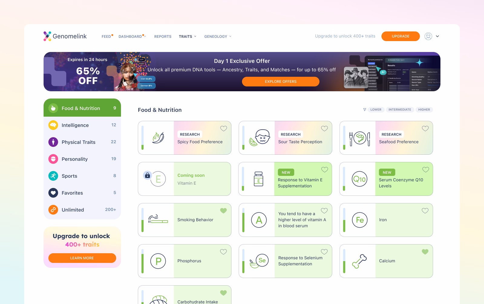Click the vitamin A circle icon
484x304 pixels.
point(259,220)
